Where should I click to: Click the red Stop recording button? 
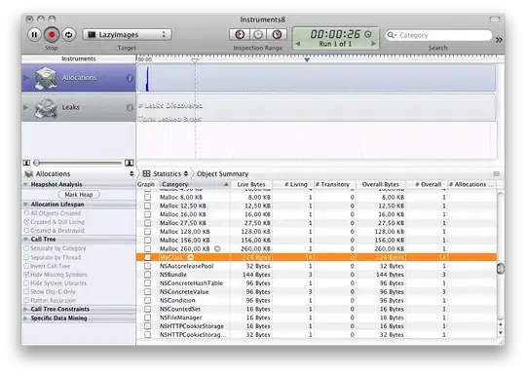pos(52,34)
